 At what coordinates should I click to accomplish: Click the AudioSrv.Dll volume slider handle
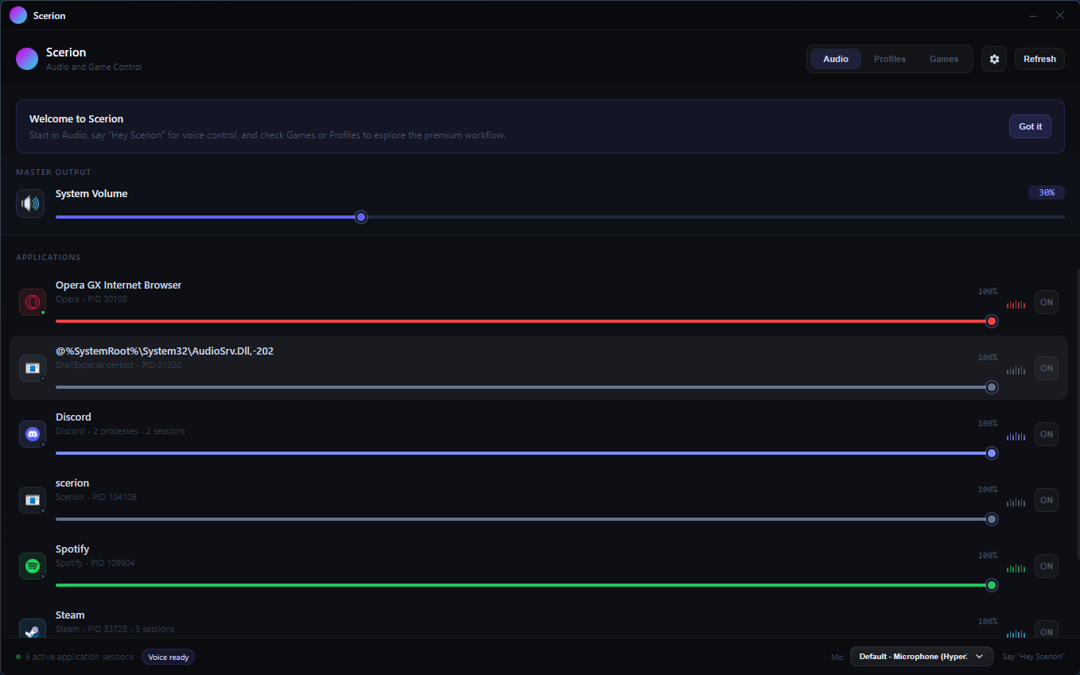coord(992,387)
